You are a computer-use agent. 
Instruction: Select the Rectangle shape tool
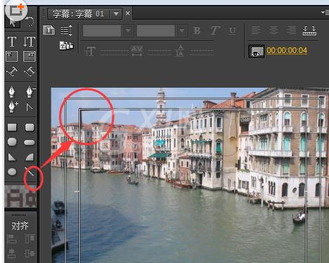click(12, 127)
